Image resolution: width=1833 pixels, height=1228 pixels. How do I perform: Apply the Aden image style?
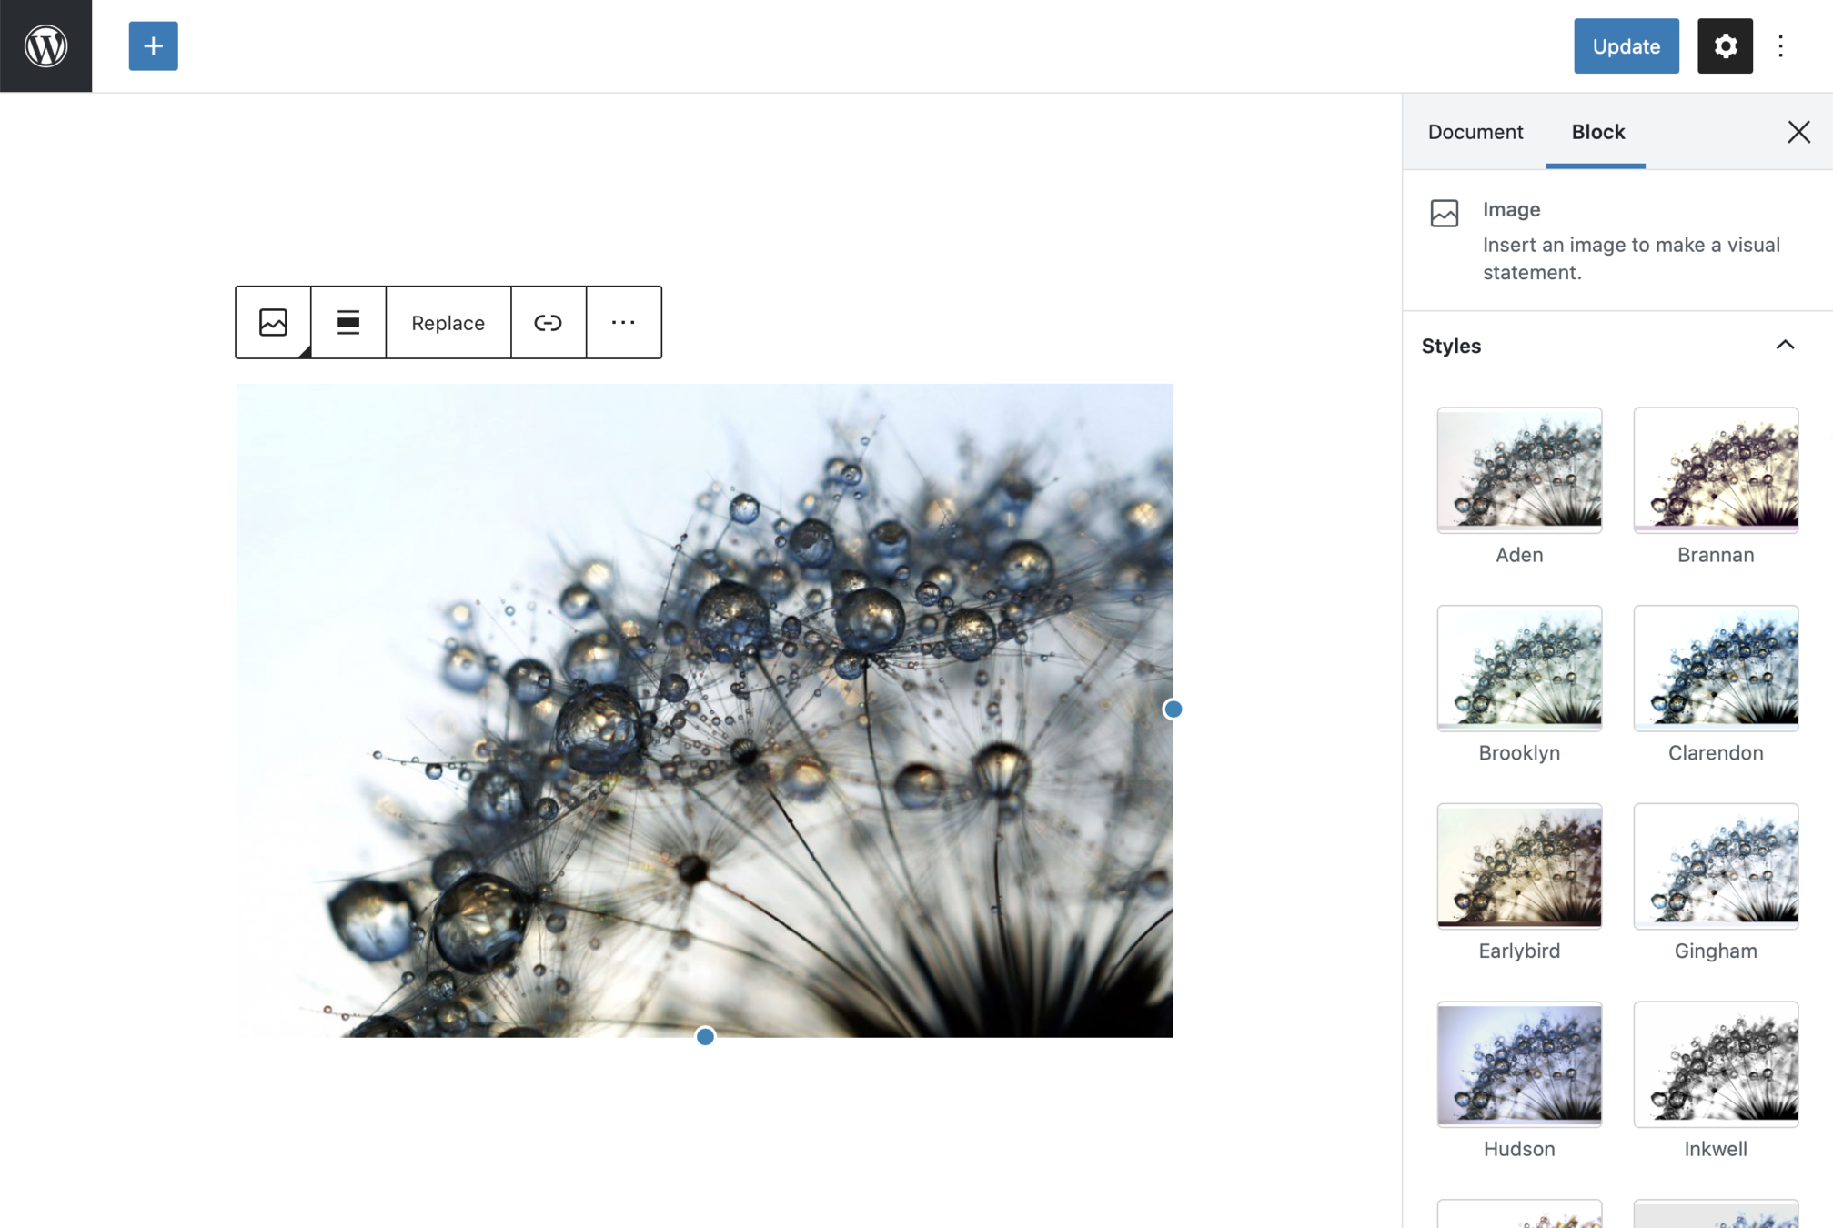coord(1518,469)
